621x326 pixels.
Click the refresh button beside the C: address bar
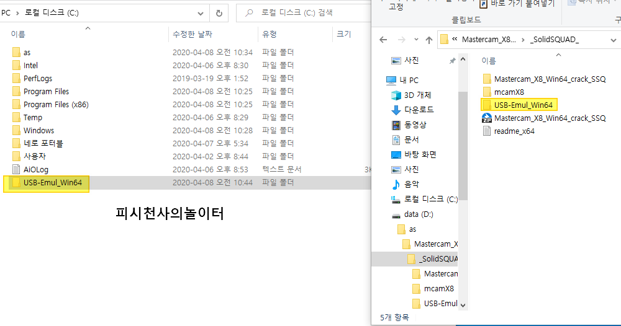tap(219, 13)
